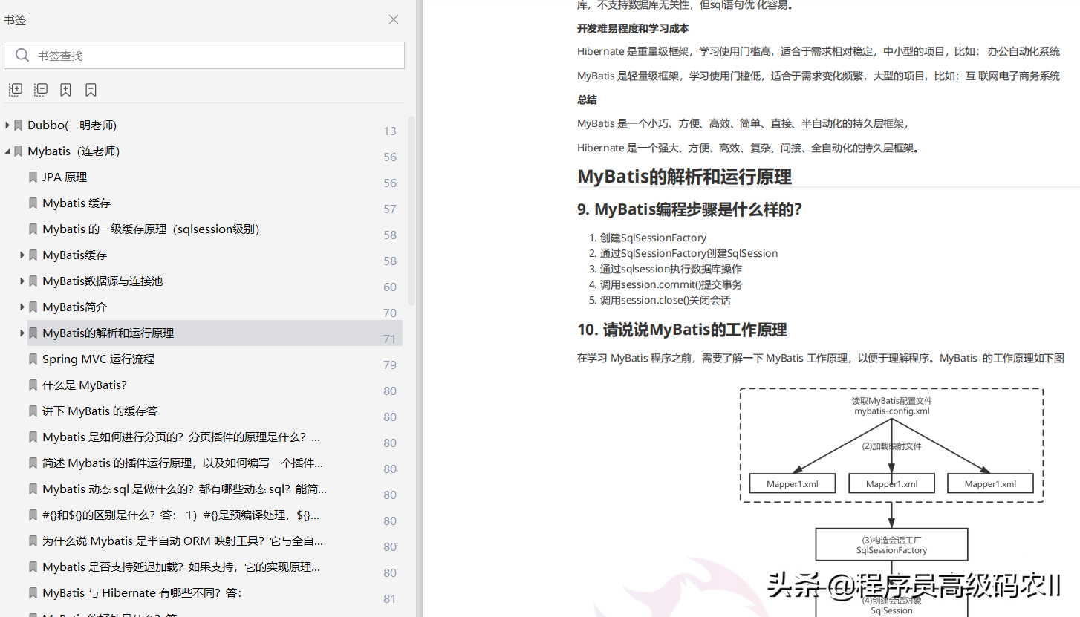Select the MyBatis缓存 bookmark page 58
1080x617 pixels.
(75, 255)
